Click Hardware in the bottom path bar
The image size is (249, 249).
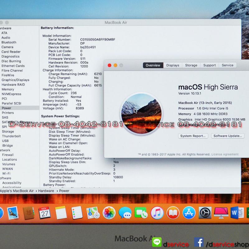pos(46,191)
